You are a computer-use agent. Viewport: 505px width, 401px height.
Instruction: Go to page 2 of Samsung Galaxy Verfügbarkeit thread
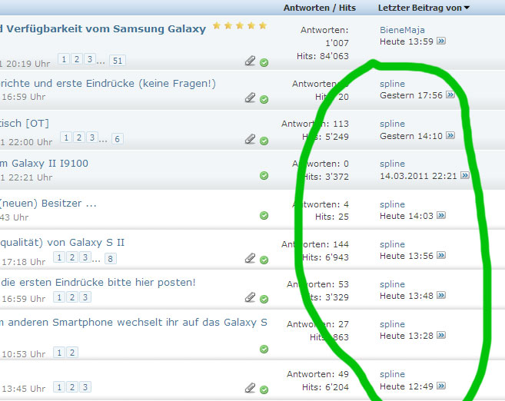click(77, 59)
